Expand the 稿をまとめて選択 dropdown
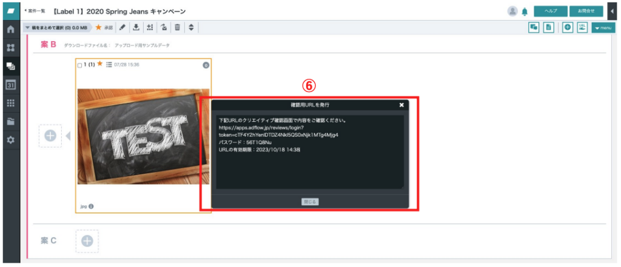Screen dimensions: 621x267 click(x=58, y=28)
